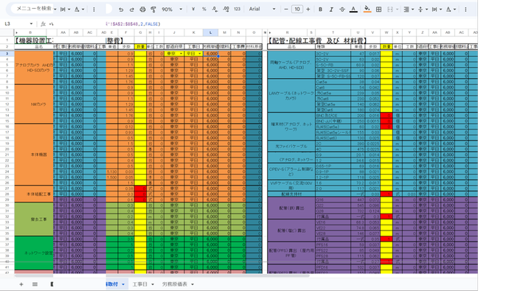Decrease font size with minus button
Screen dimensions: 531x291
click(286, 9)
